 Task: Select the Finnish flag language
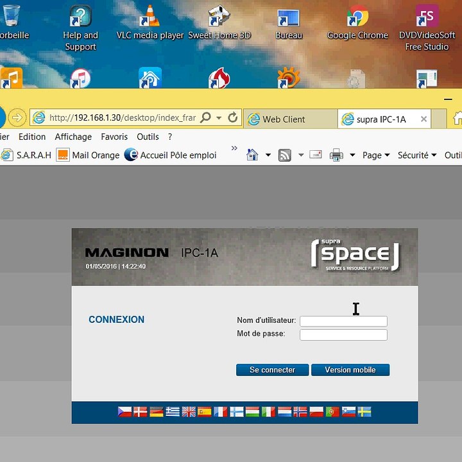pos(237,411)
